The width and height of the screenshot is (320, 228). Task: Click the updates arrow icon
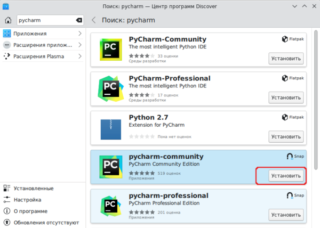[x=7, y=223]
